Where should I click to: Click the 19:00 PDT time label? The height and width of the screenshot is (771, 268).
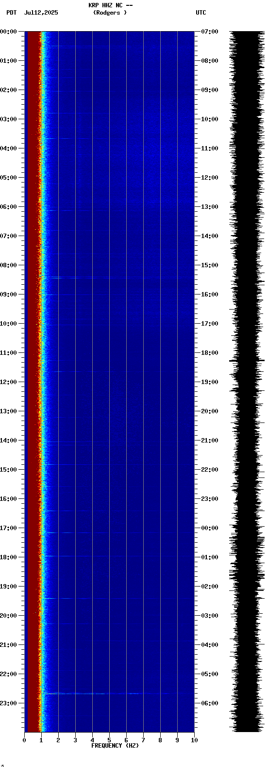click(x=8, y=587)
